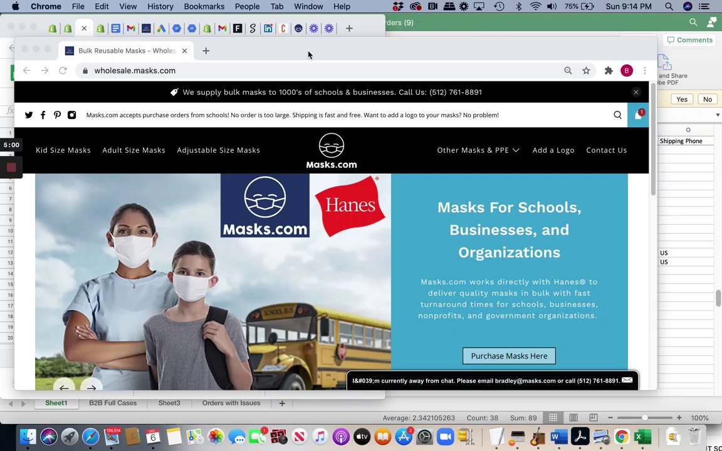Switch Excel to Page Break Preview
This screenshot has width=722, height=451.
pyautogui.click(x=594, y=418)
